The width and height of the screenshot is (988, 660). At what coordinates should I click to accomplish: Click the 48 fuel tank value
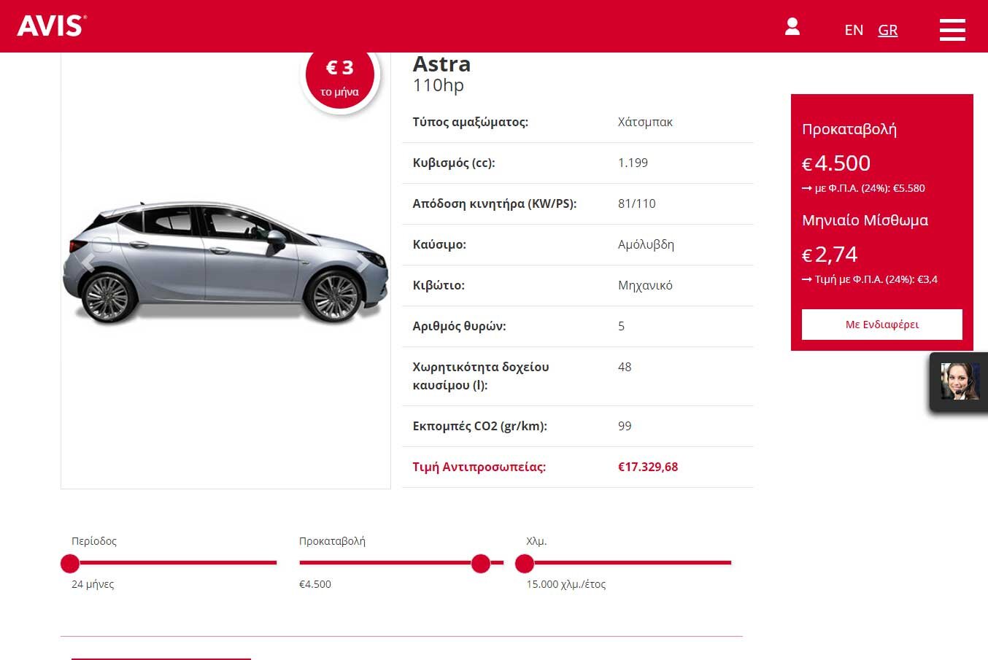coord(625,367)
